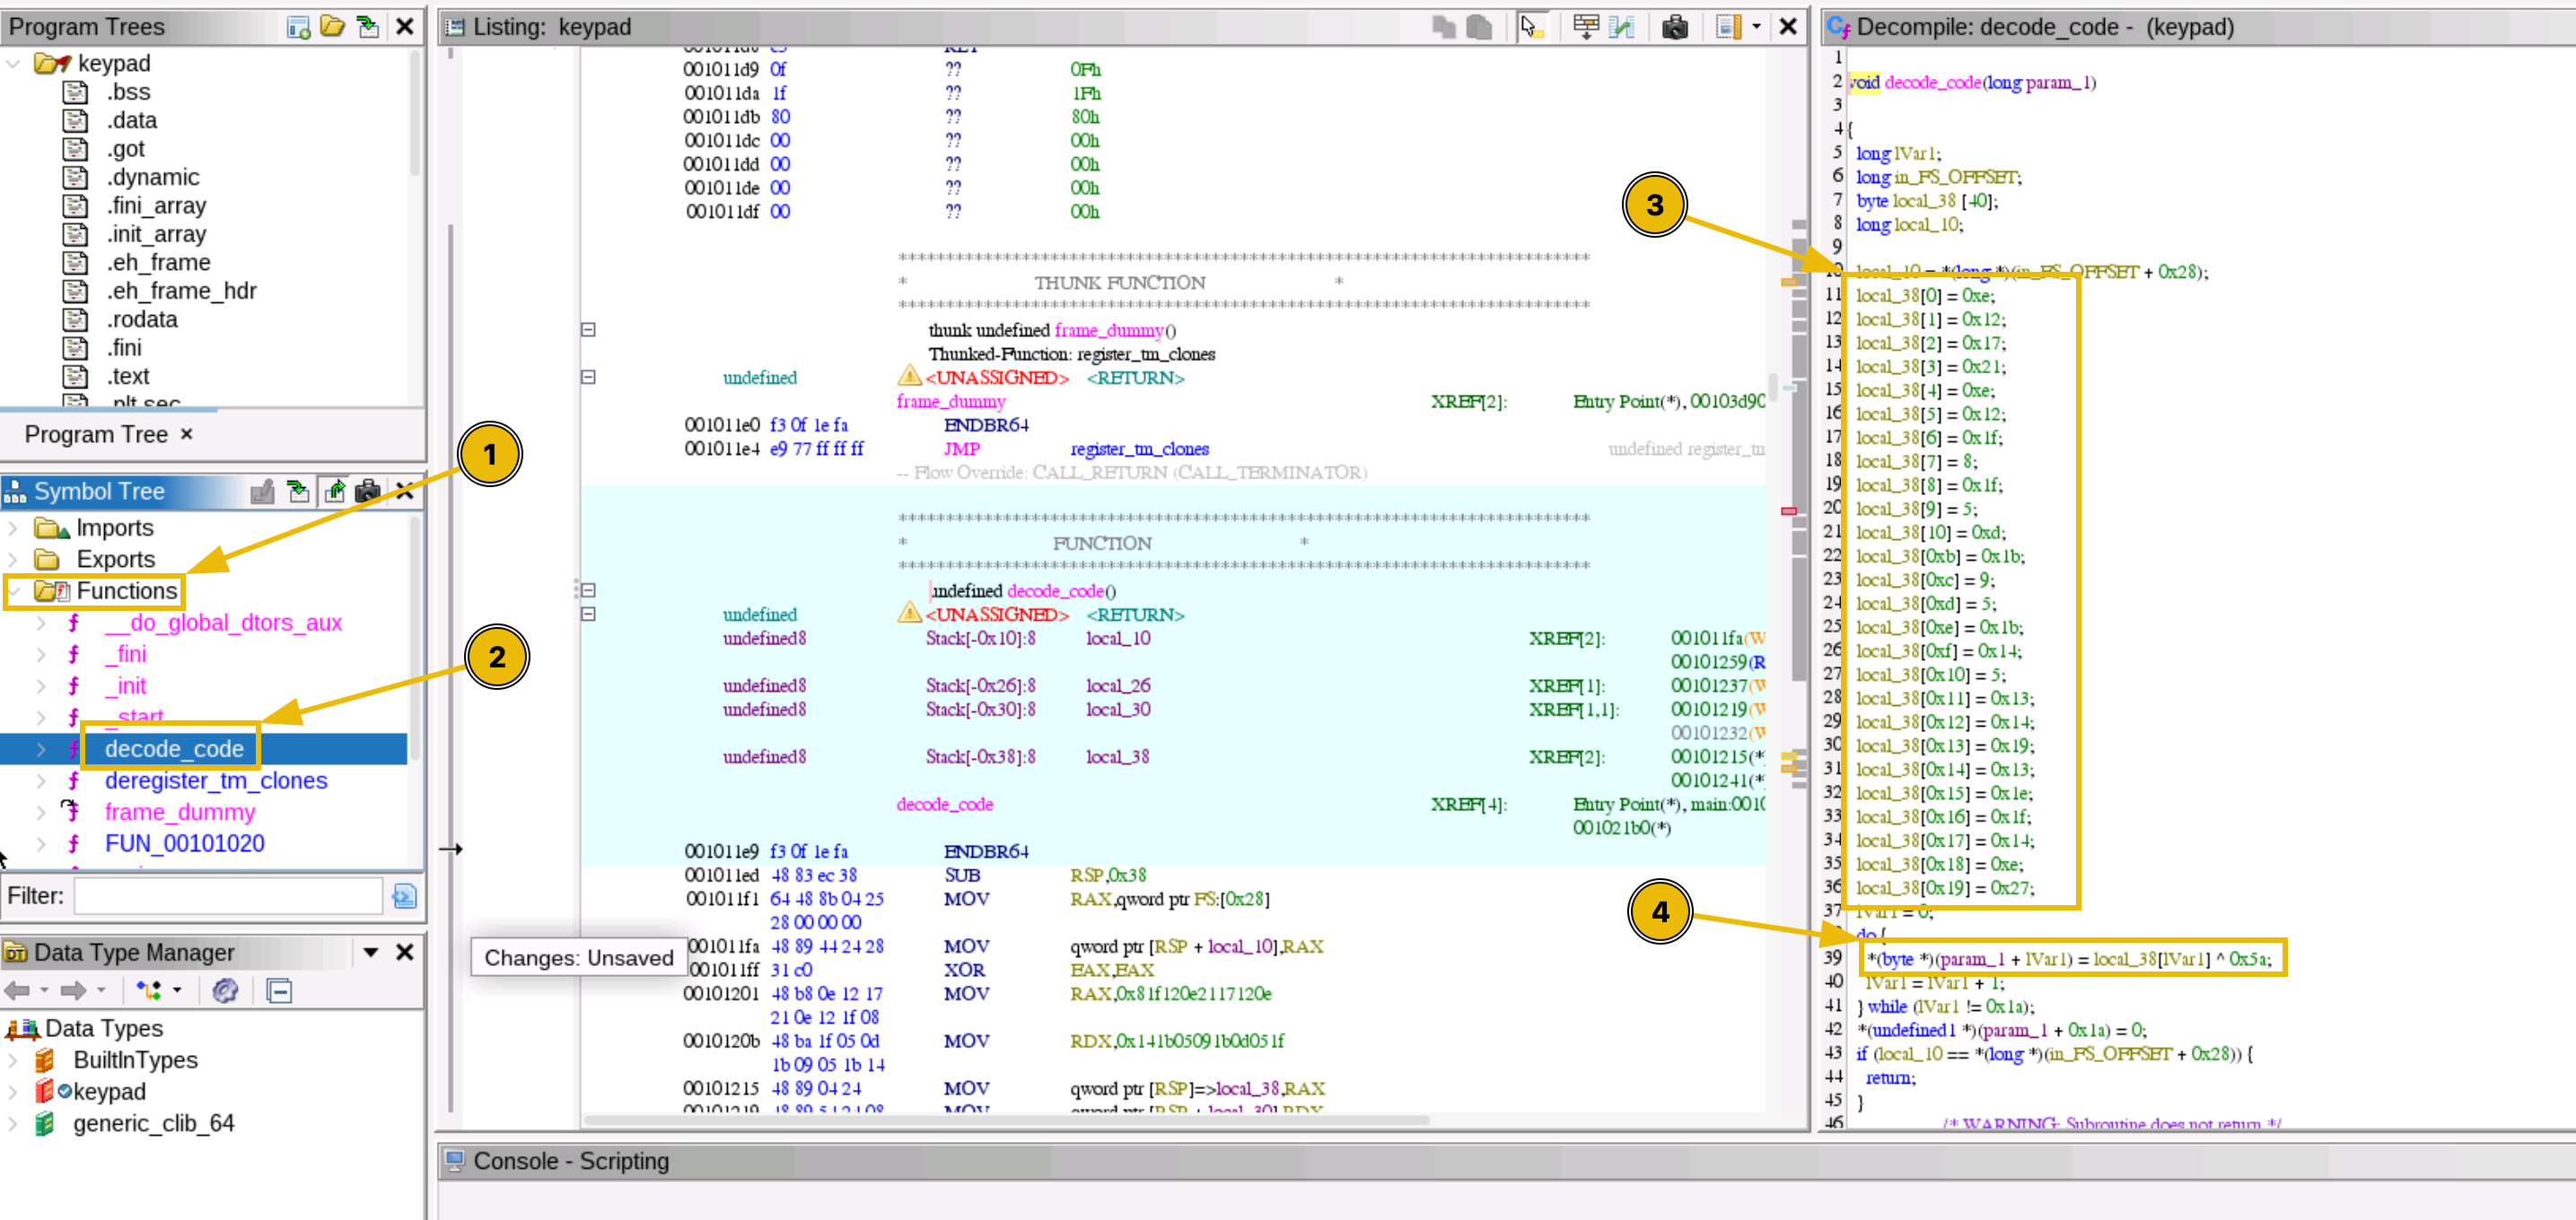Select the .got section
2576x1220 pixels.
[x=126, y=149]
